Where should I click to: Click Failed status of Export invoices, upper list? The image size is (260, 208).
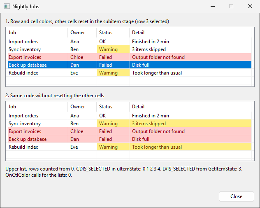coord(113,57)
